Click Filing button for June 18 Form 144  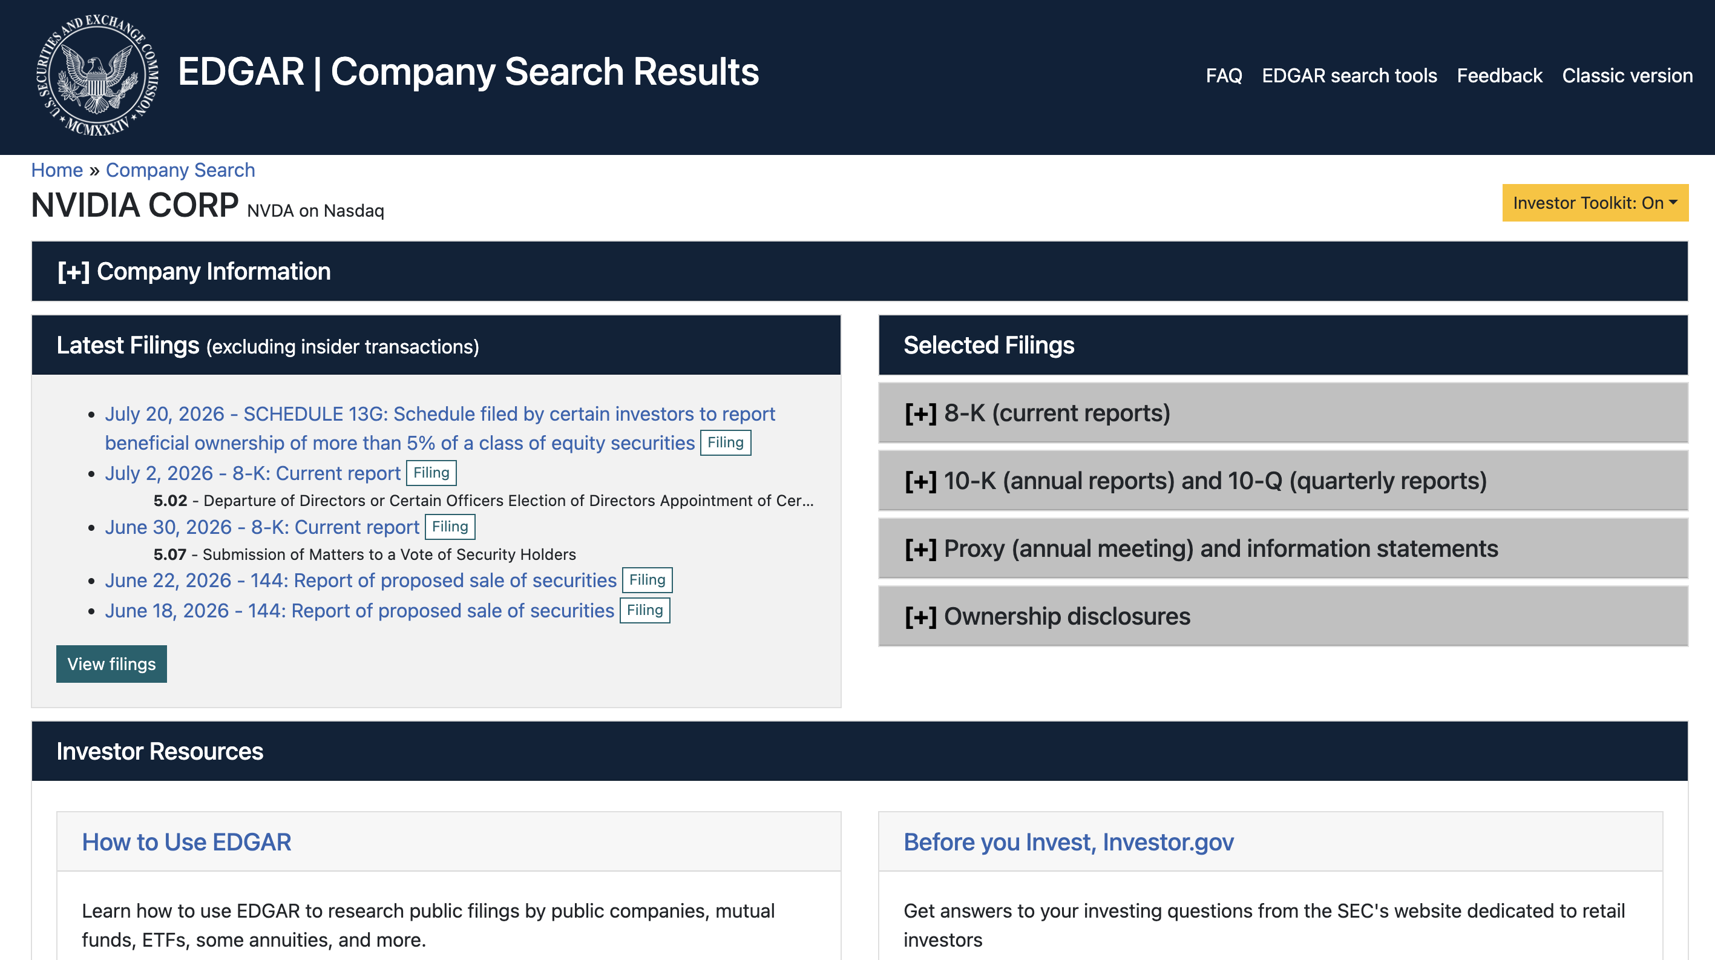click(x=645, y=611)
